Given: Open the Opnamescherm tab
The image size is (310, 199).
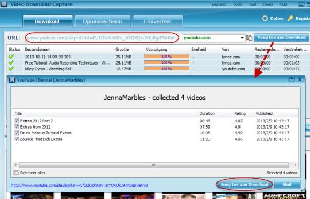Looking at the screenshot, I should coord(103,21).
